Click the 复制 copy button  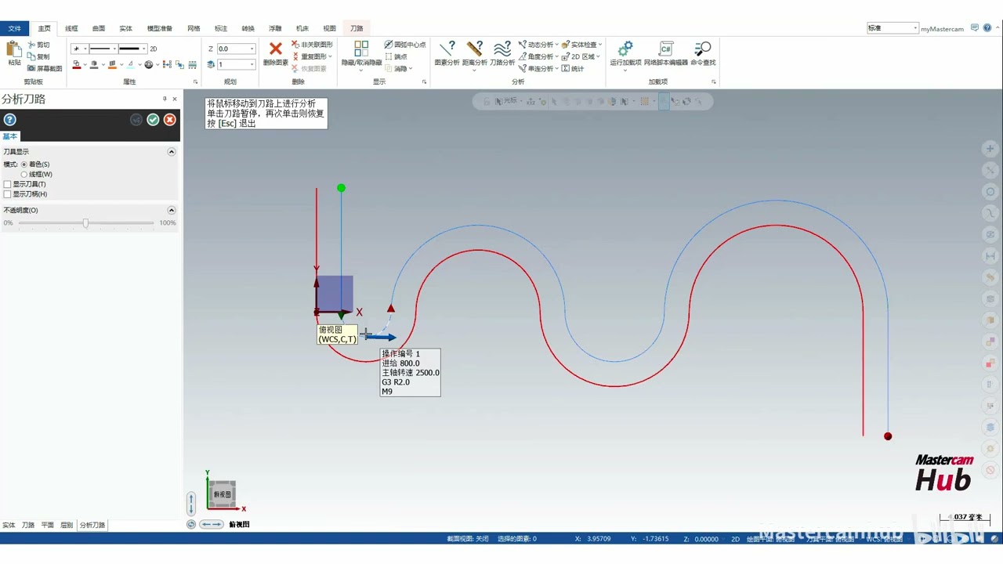[x=38, y=56]
